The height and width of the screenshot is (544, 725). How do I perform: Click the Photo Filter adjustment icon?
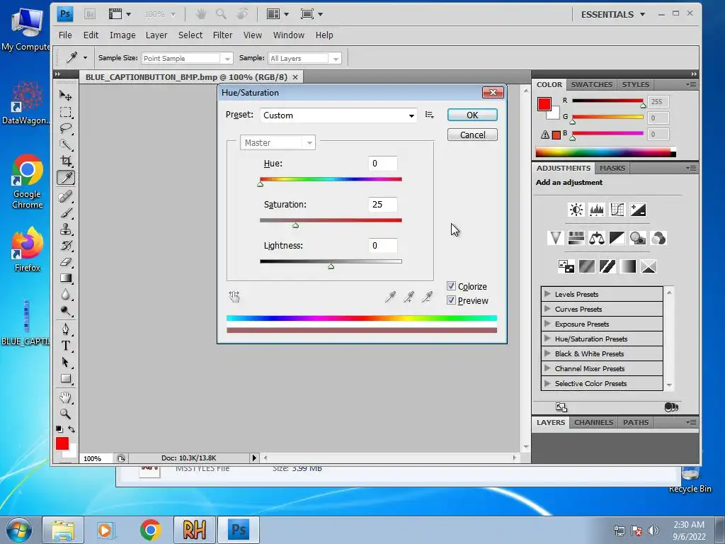coord(638,238)
